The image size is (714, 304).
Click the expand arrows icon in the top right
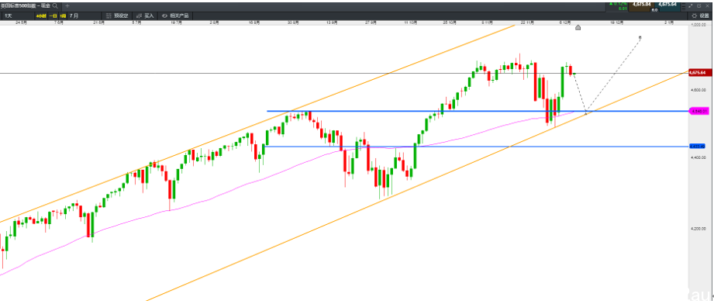click(690, 6)
